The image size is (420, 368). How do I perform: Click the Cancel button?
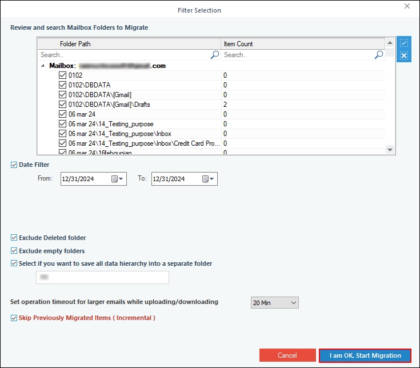tap(287, 355)
